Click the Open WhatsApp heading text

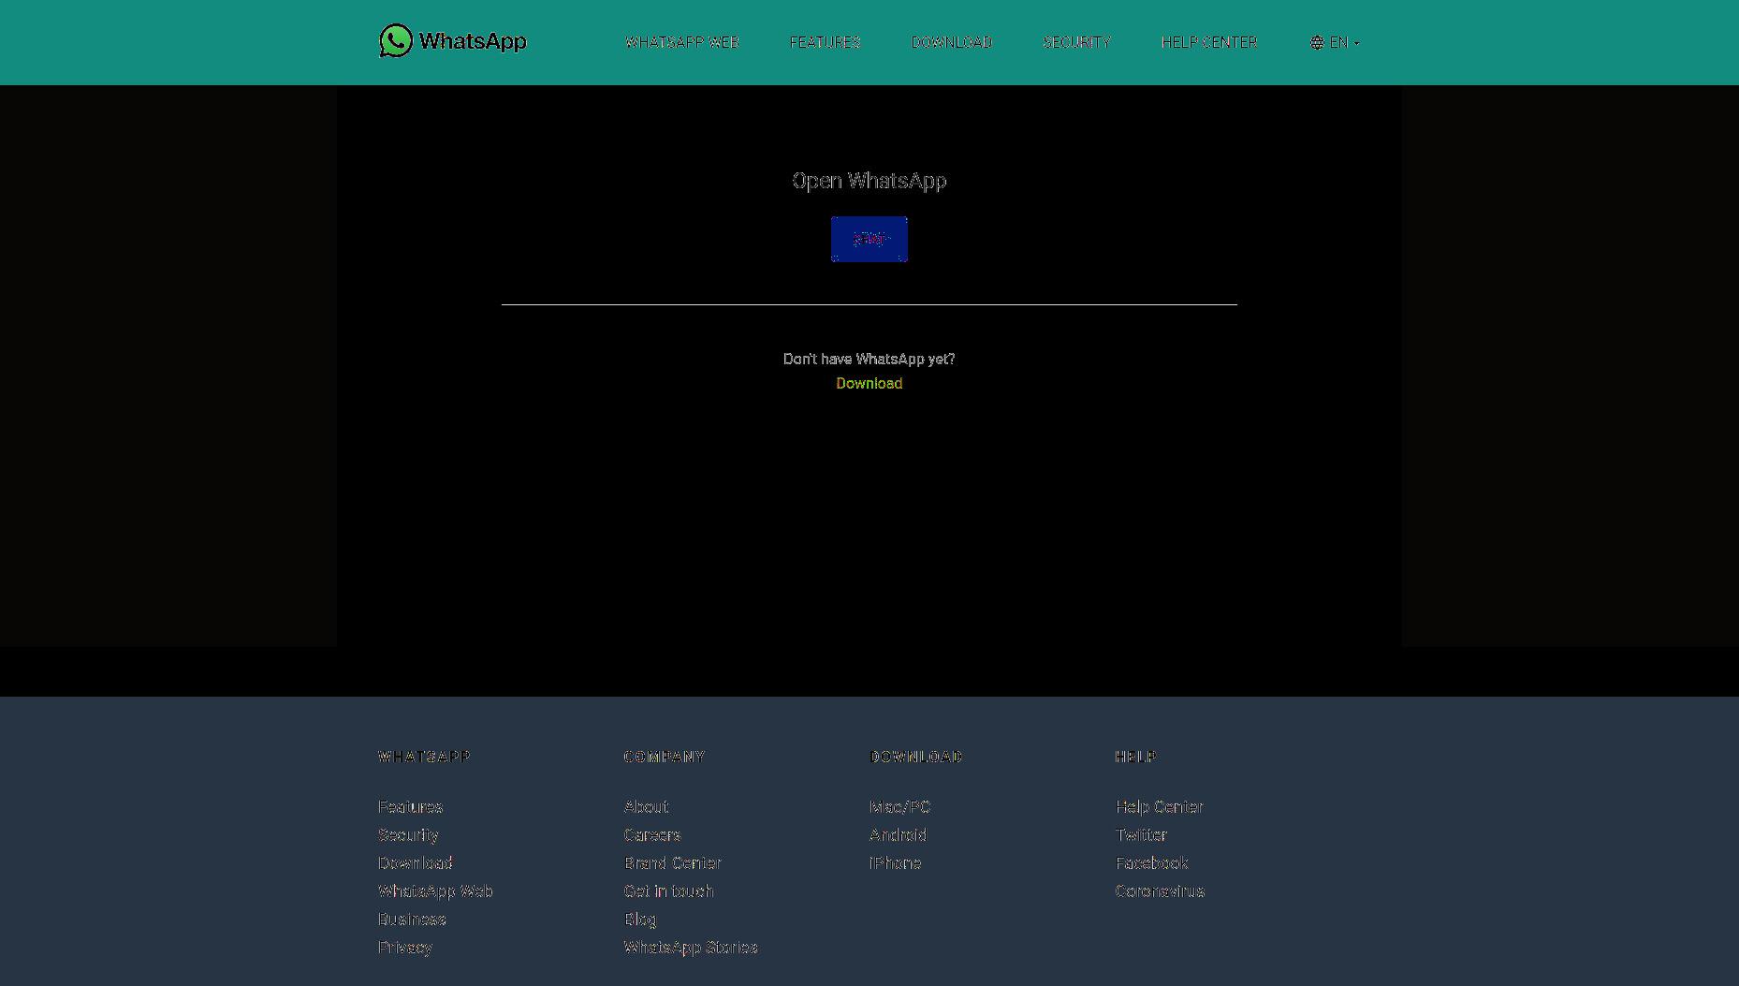click(x=869, y=181)
